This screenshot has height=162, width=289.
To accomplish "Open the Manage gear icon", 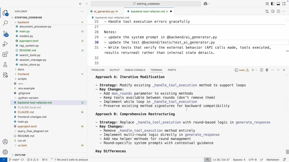I will [x=5, y=152].
